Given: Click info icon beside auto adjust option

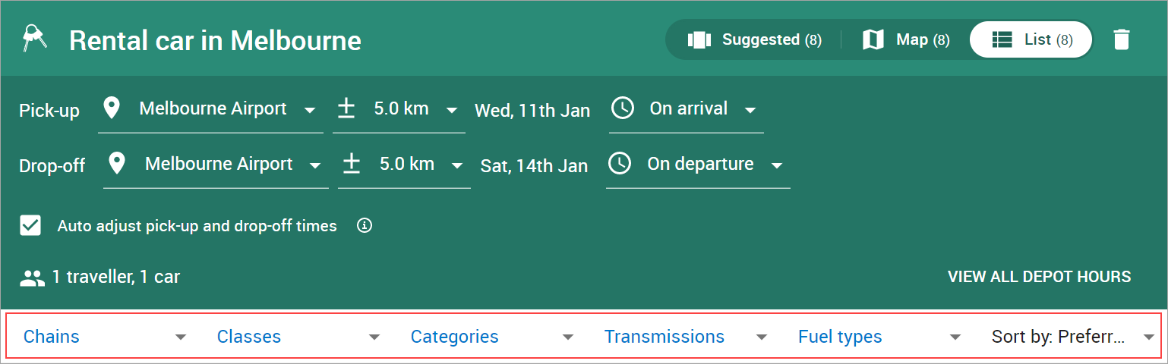Looking at the screenshot, I should (365, 225).
